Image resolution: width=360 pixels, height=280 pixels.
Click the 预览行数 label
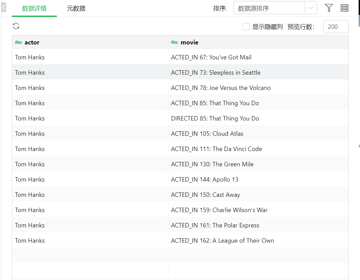pos(301,27)
